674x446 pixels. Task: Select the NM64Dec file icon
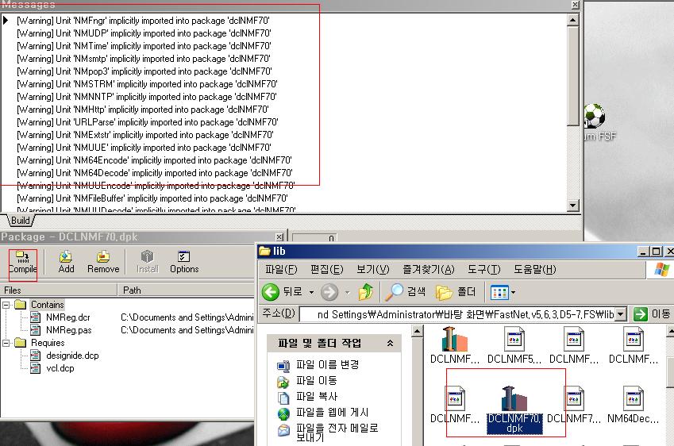pyautogui.click(x=632, y=401)
